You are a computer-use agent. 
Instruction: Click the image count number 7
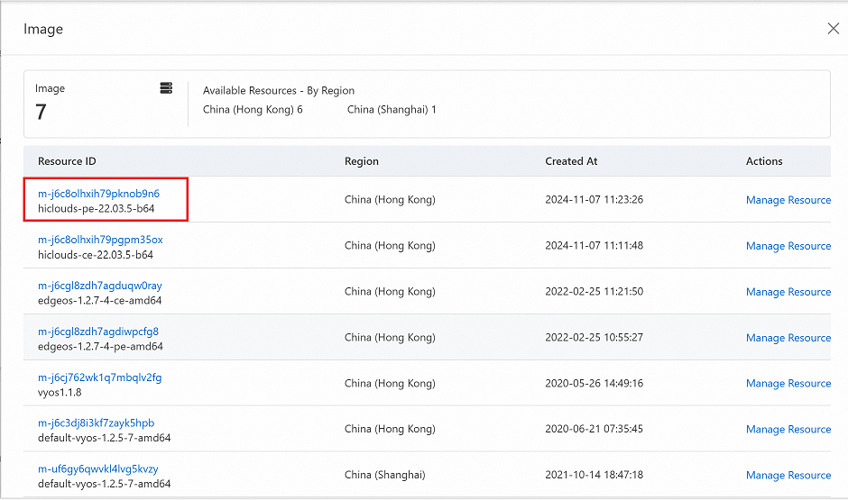pos(41,112)
